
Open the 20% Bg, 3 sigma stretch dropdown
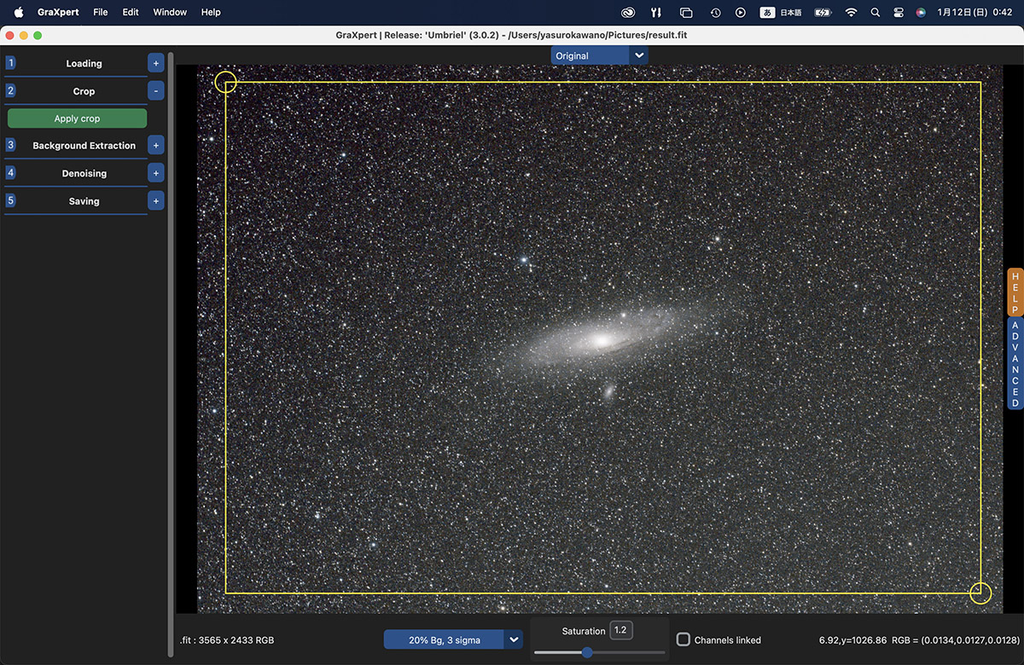[x=444, y=639]
